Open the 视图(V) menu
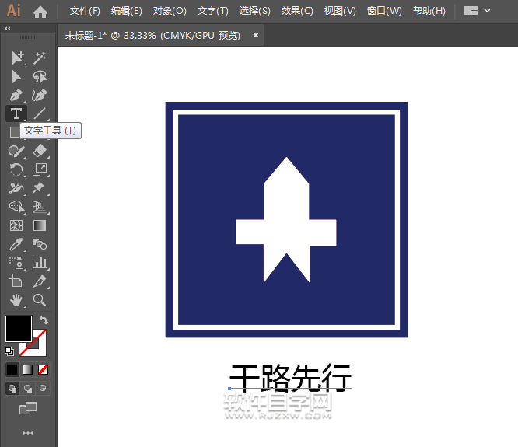Image resolution: width=518 pixels, height=447 pixels. coord(340,11)
